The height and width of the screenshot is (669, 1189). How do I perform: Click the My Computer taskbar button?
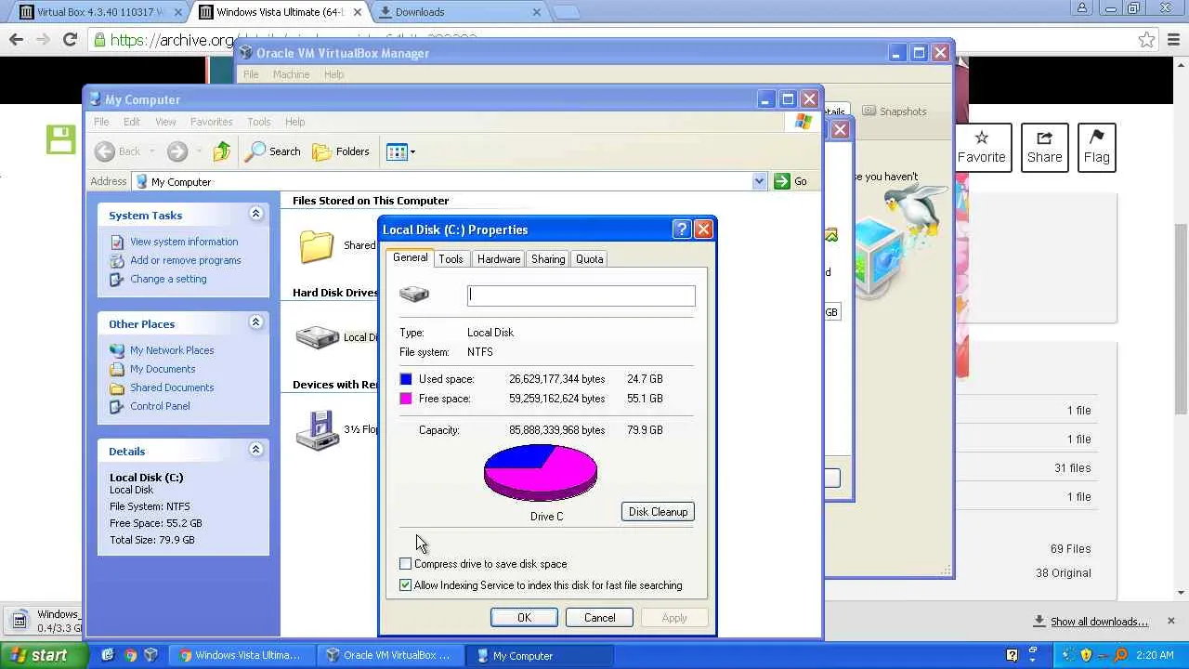pyautogui.click(x=539, y=655)
